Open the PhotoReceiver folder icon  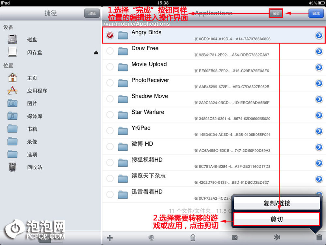pyautogui.click(x=123, y=83)
